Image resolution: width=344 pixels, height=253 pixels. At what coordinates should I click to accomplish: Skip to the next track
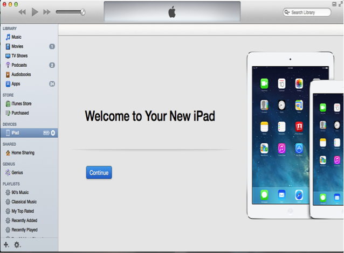tap(47, 12)
